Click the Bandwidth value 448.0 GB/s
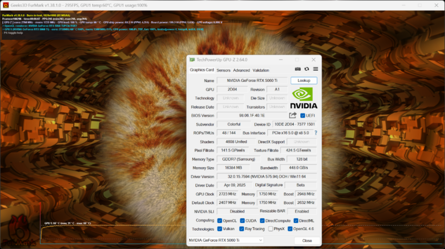Viewport: 445px width, 249px height. pyautogui.click(x=298, y=168)
